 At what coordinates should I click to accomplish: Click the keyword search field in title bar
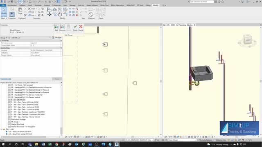(202, 2)
